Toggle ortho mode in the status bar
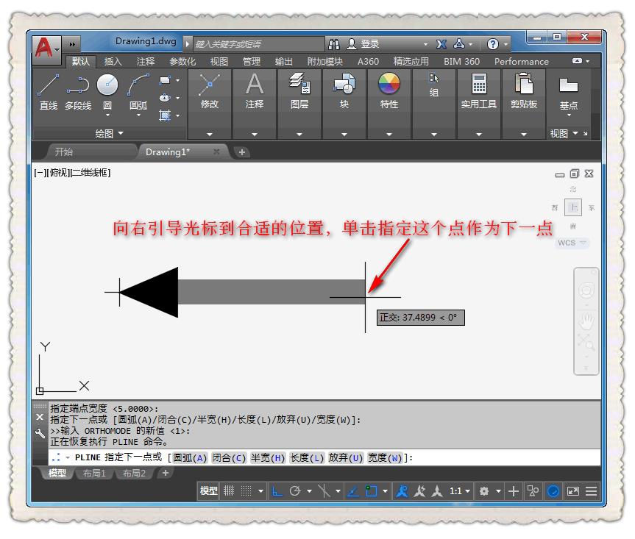635x539 pixels. coord(277,491)
